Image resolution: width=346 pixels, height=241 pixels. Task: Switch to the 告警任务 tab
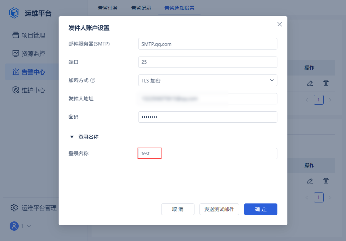click(108, 8)
